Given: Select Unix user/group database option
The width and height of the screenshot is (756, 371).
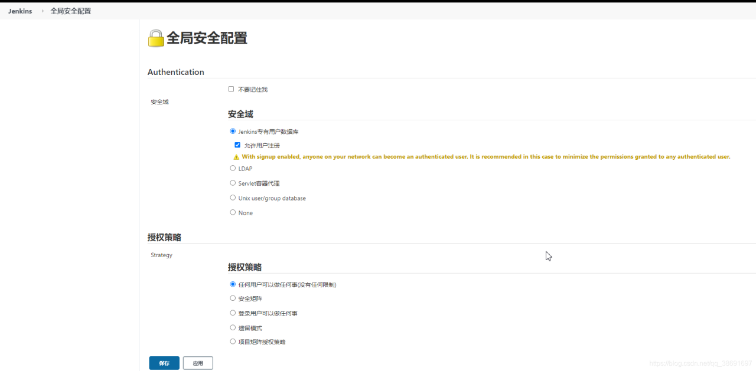Looking at the screenshot, I should [x=233, y=198].
